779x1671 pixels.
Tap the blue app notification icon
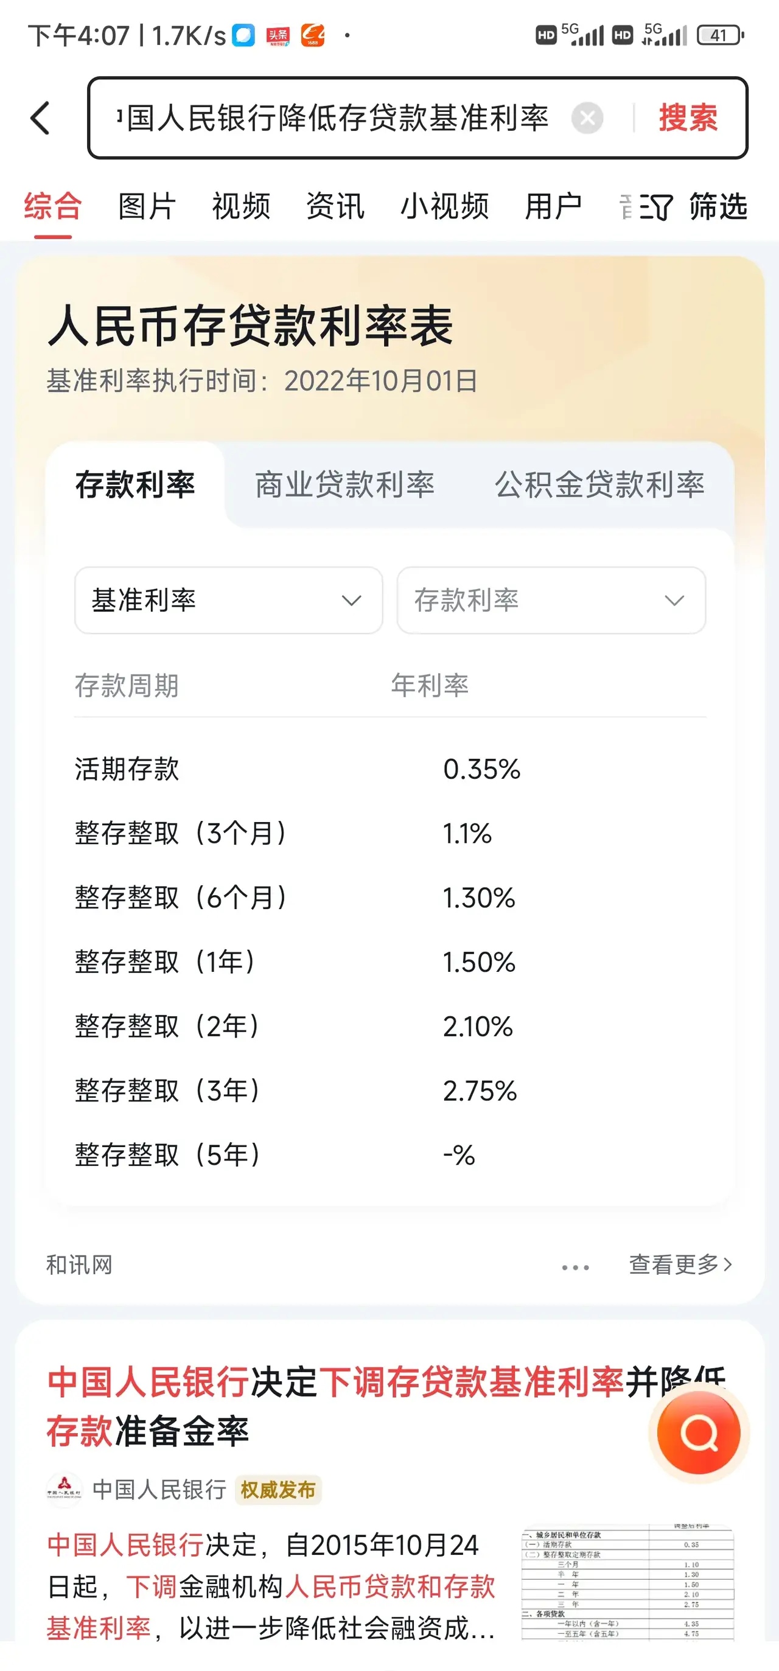pos(244,35)
